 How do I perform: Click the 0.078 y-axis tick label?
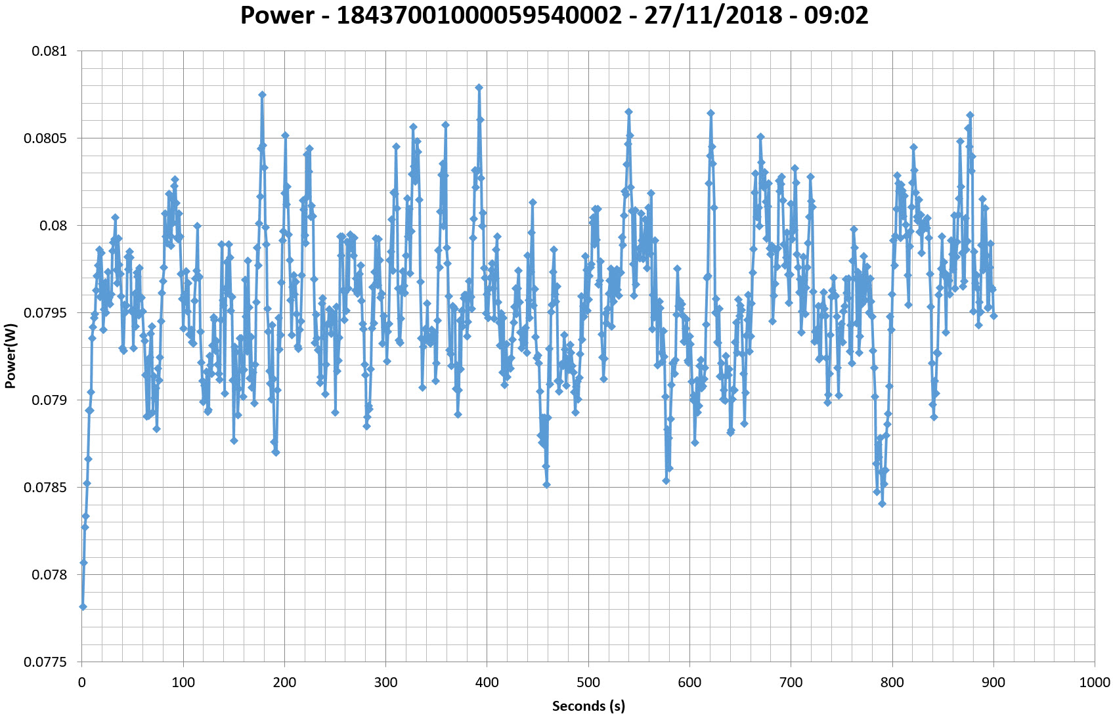[x=49, y=575]
